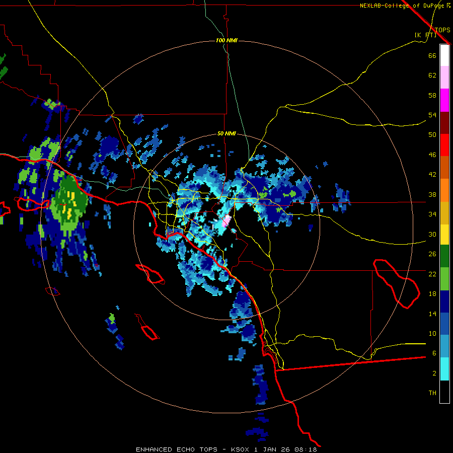
Task: Click the "34" legend value
Action: pyautogui.click(x=432, y=214)
